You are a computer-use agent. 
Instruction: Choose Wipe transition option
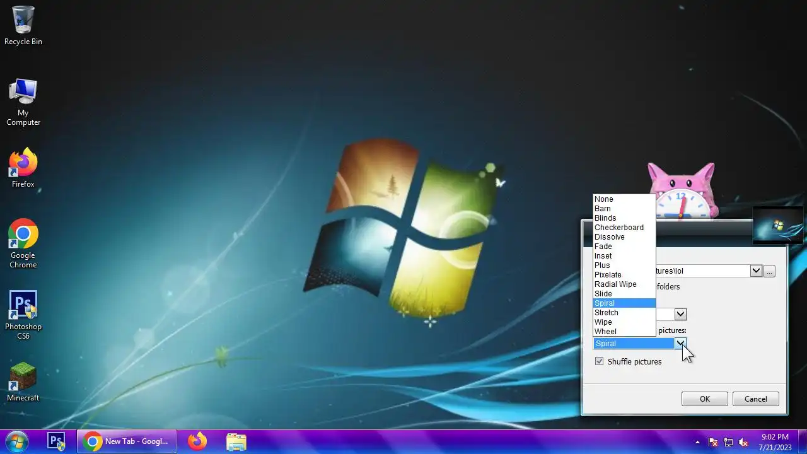624,322
